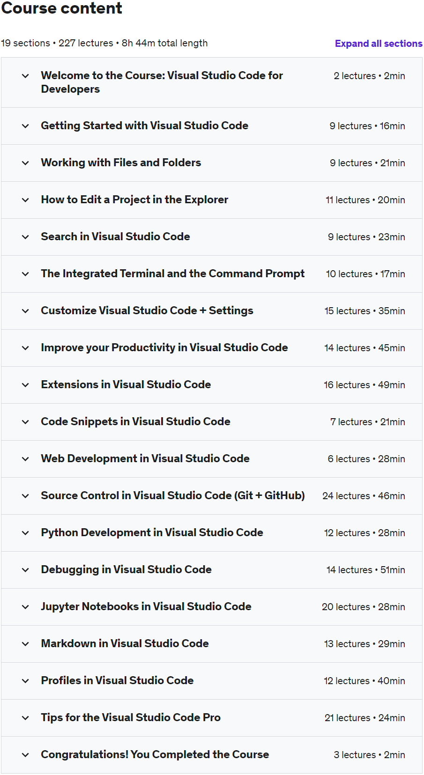The image size is (424, 775).
Task: Select Markdown in Visual Studio Code title
Action: [125, 643]
